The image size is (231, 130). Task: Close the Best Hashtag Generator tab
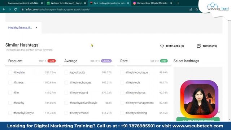tap(128, 3)
